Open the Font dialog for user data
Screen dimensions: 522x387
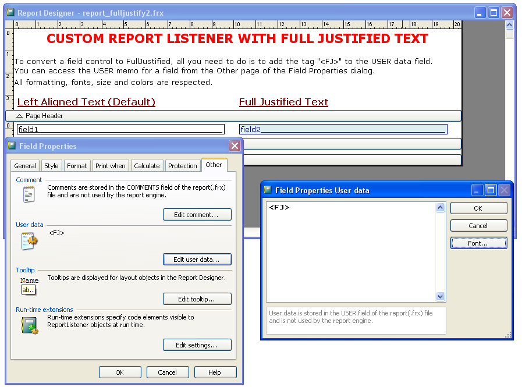click(478, 243)
